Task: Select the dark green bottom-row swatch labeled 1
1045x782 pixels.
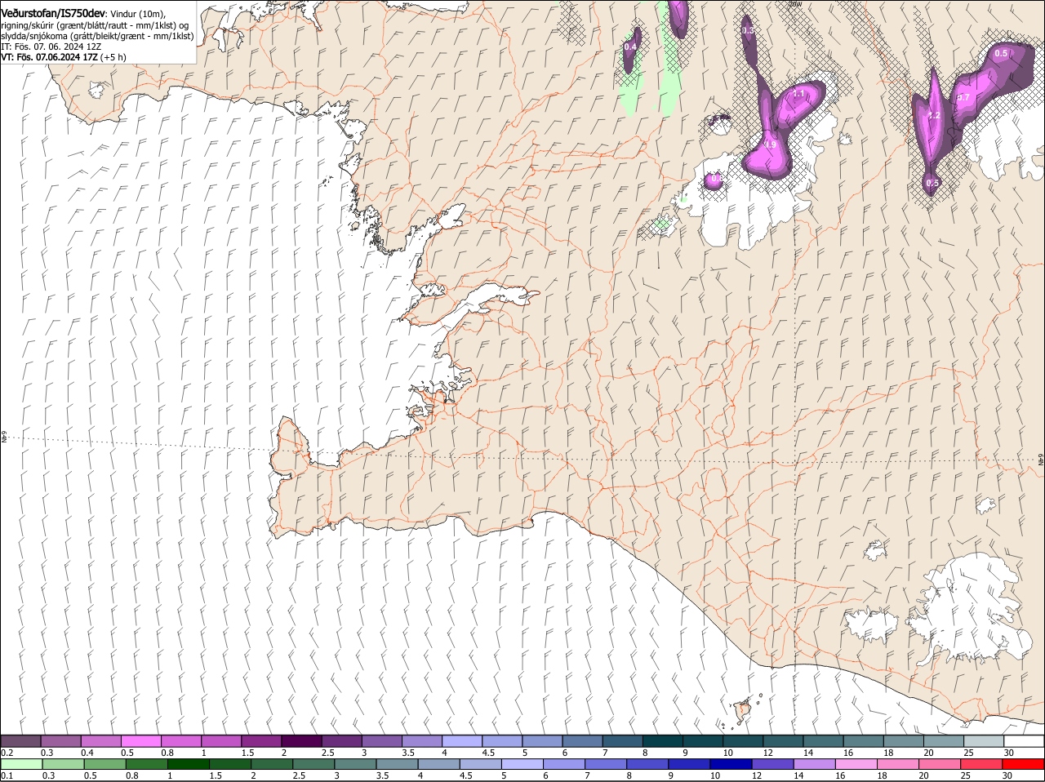Action: click(x=189, y=765)
